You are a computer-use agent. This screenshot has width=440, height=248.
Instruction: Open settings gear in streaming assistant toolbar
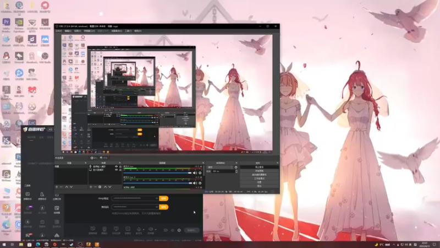coord(179,230)
